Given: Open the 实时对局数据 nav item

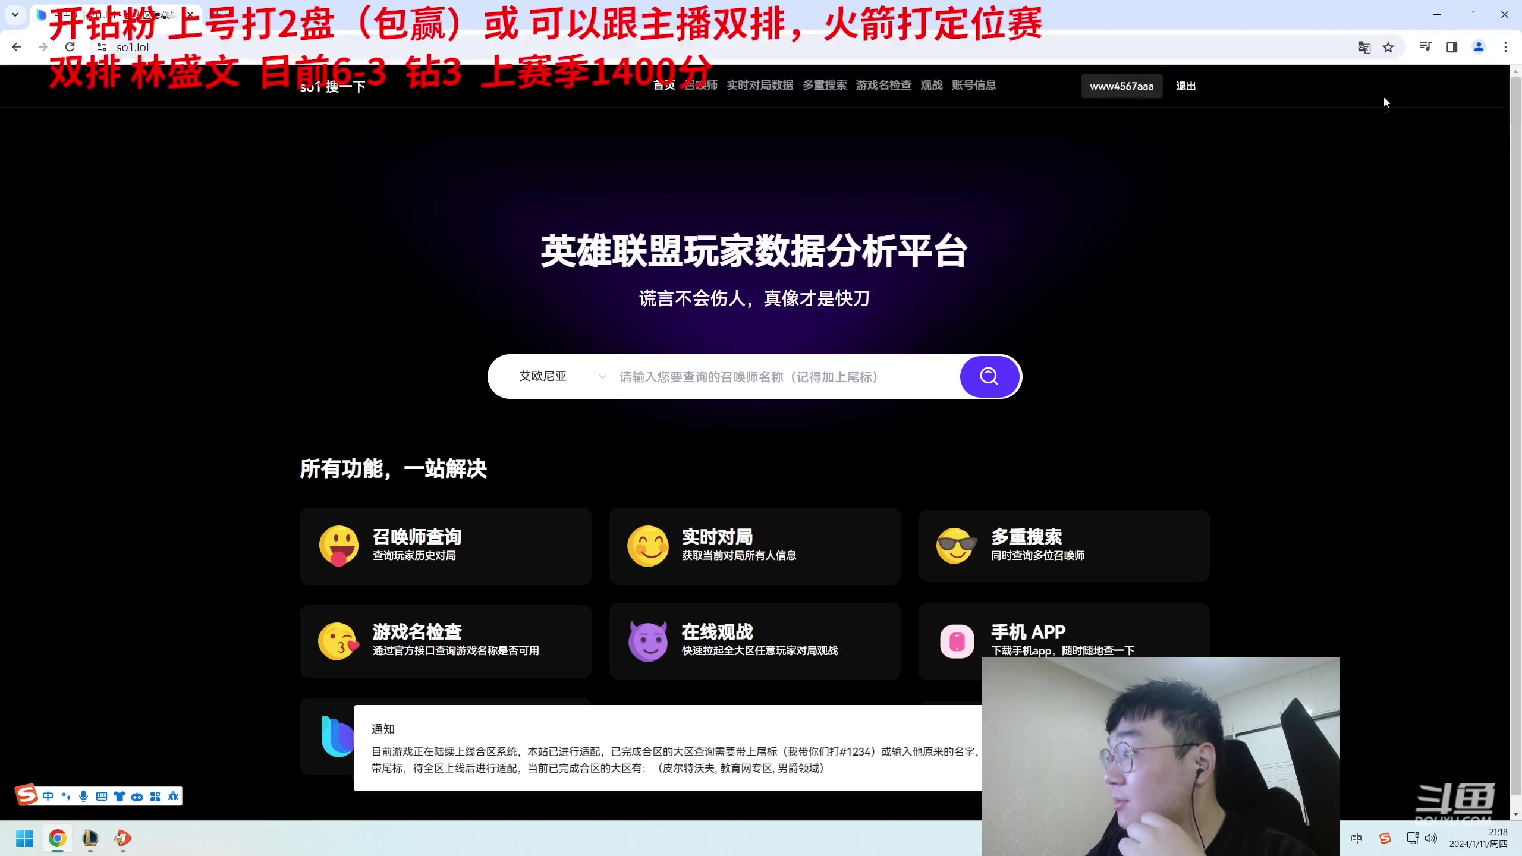Looking at the screenshot, I should point(760,85).
